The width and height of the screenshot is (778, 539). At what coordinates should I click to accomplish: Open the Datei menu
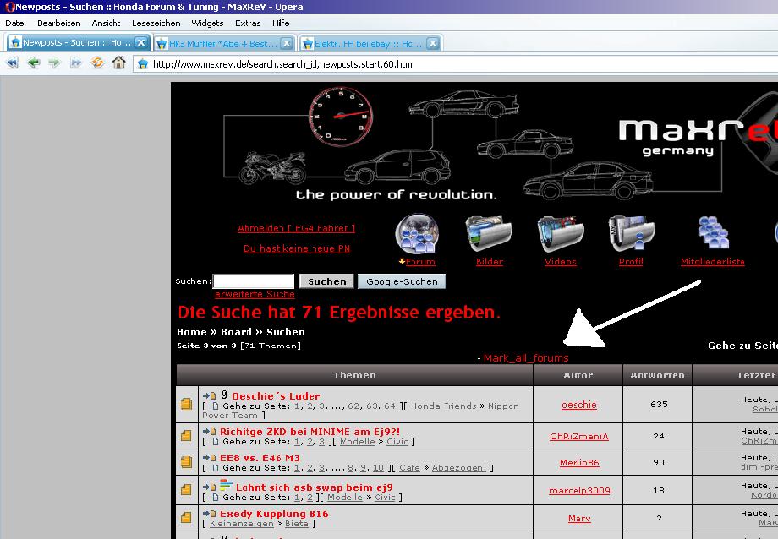[15, 23]
